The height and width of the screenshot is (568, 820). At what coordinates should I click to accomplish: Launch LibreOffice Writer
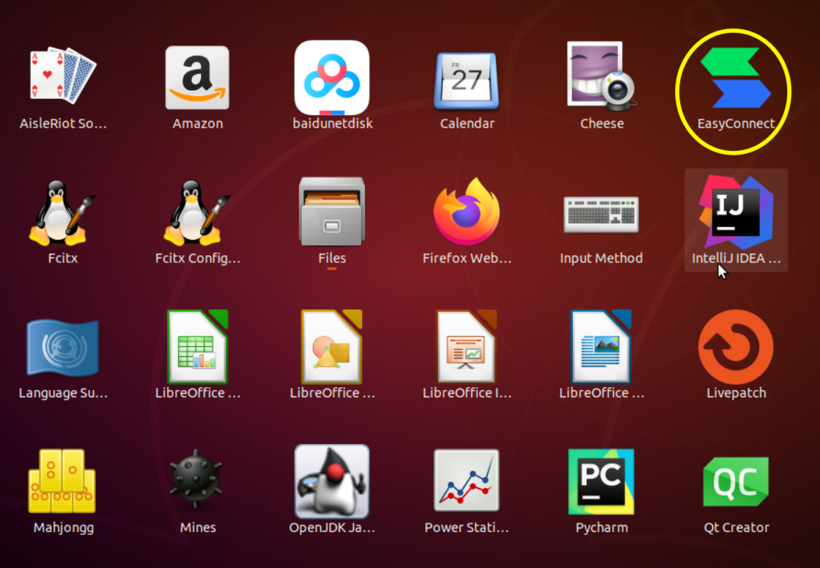(x=602, y=346)
